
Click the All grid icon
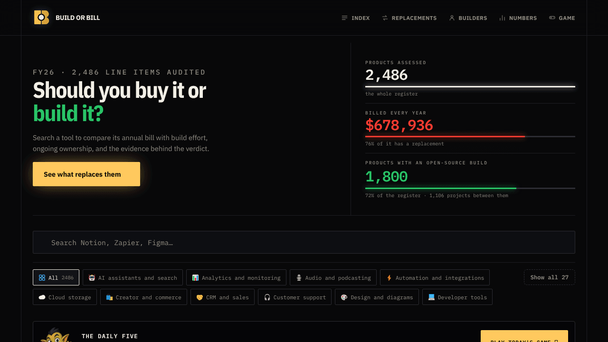coord(42,277)
